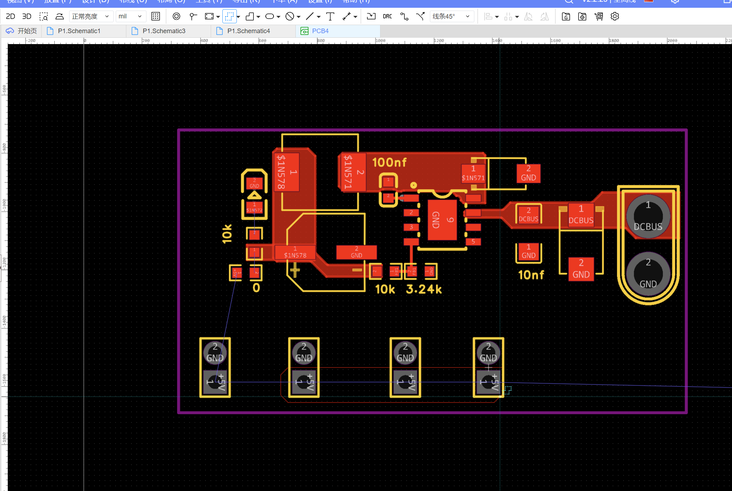Select the Text tool
The width and height of the screenshot is (732, 491).
330,16
